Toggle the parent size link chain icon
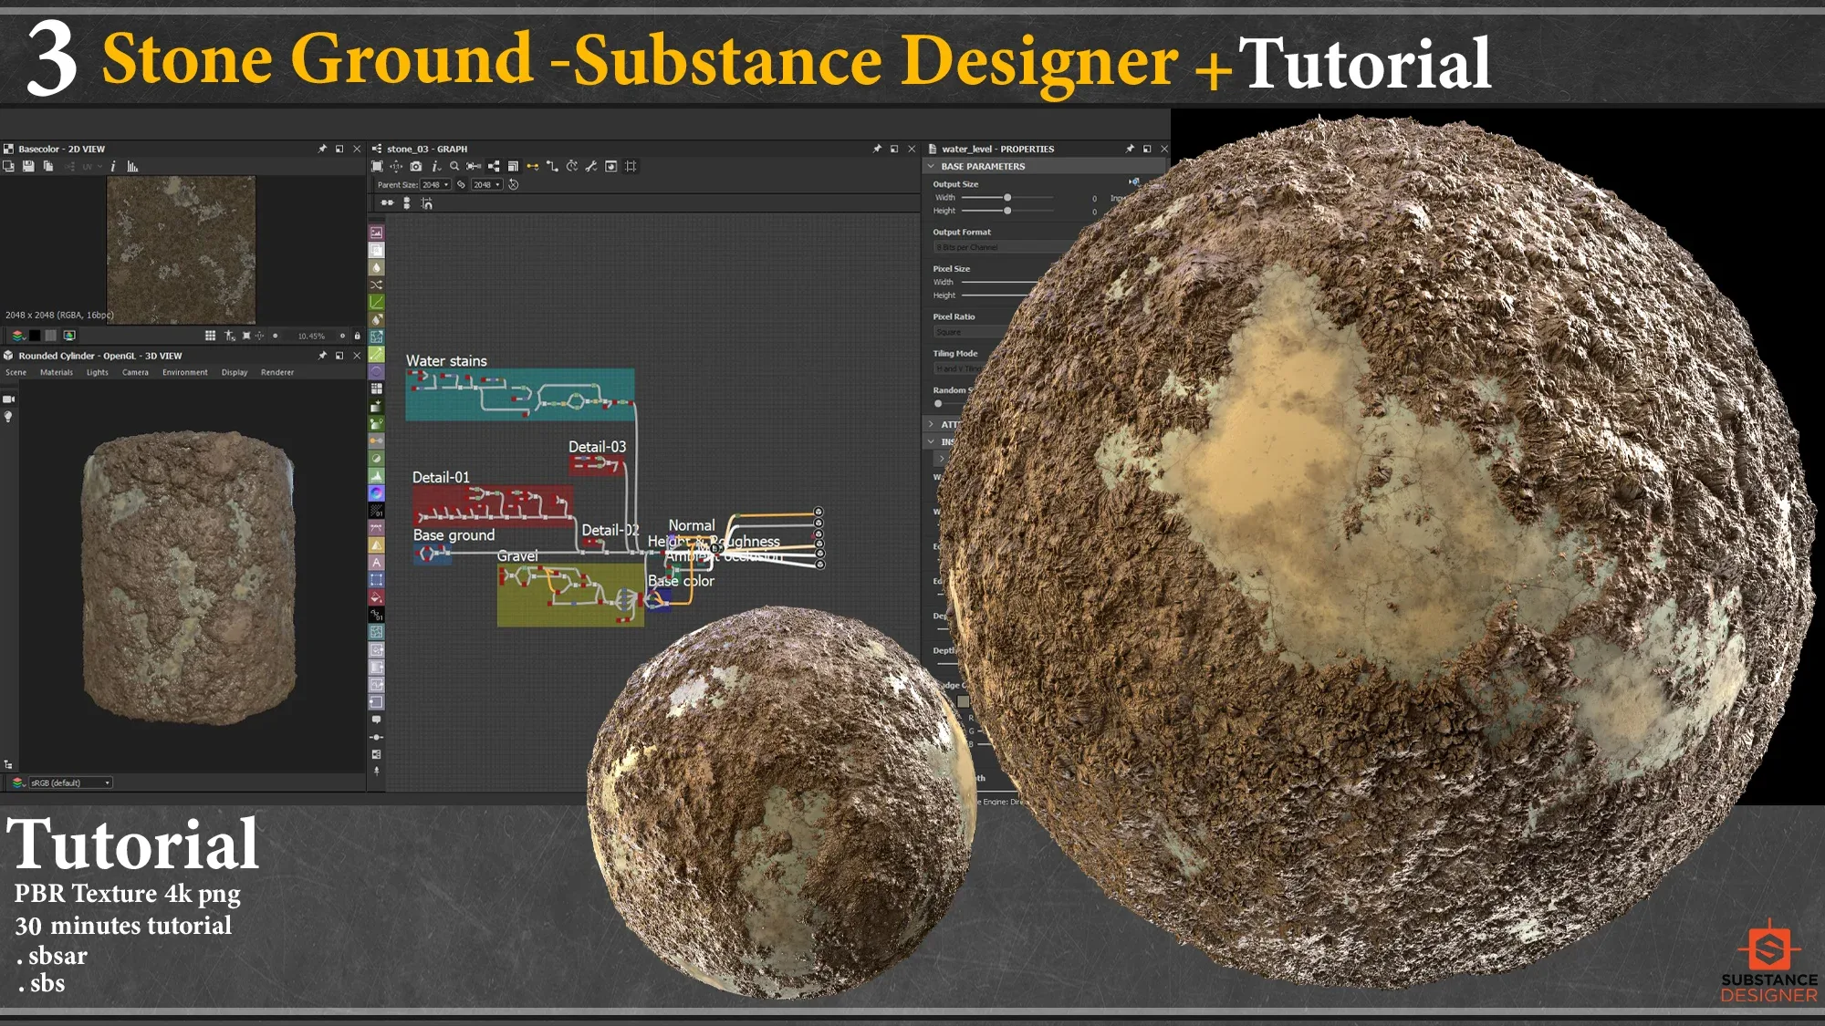This screenshot has height=1026, width=1825. pos(462,184)
